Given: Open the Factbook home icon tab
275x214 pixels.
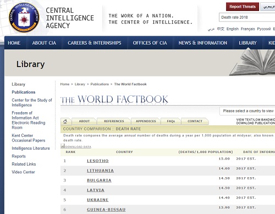Looking at the screenshot, I should tap(65, 122).
